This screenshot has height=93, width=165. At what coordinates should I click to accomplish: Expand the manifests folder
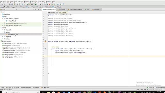[1, 14]
